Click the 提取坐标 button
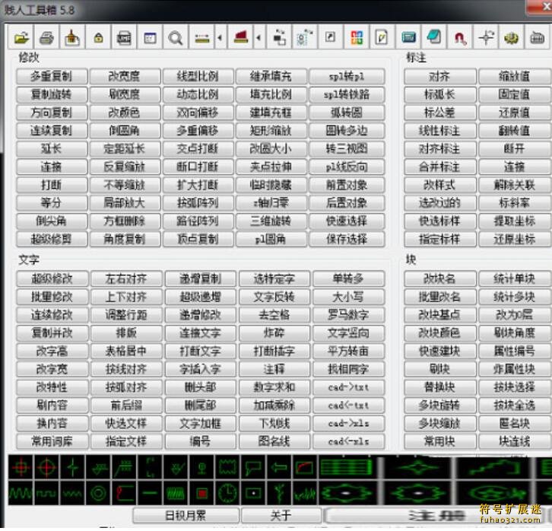This screenshot has height=531, width=552. coord(515,221)
